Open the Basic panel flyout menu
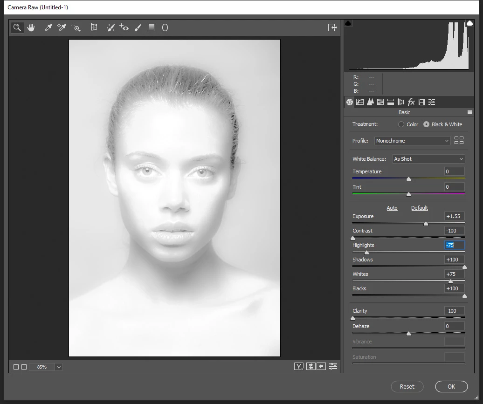This screenshot has width=483, height=404. point(470,112)
